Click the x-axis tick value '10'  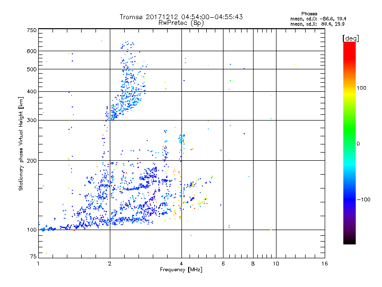(x=276, y=264)
